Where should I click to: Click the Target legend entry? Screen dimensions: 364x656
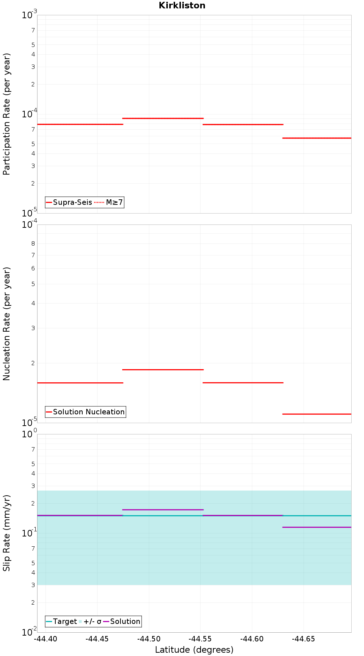[x=62, y=621]
